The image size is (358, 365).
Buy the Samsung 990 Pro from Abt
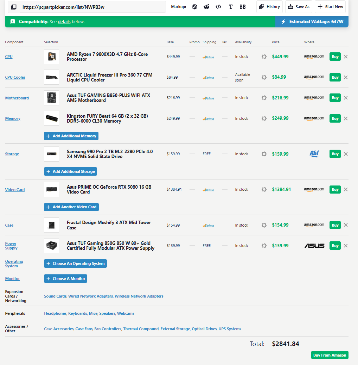coord(335,154)
